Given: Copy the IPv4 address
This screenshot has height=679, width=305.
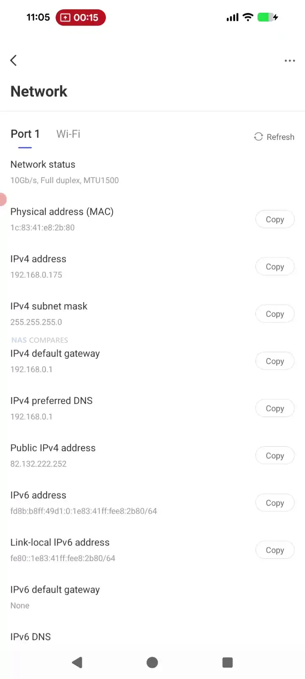Looking at the screenshot, I should point(274,267).
